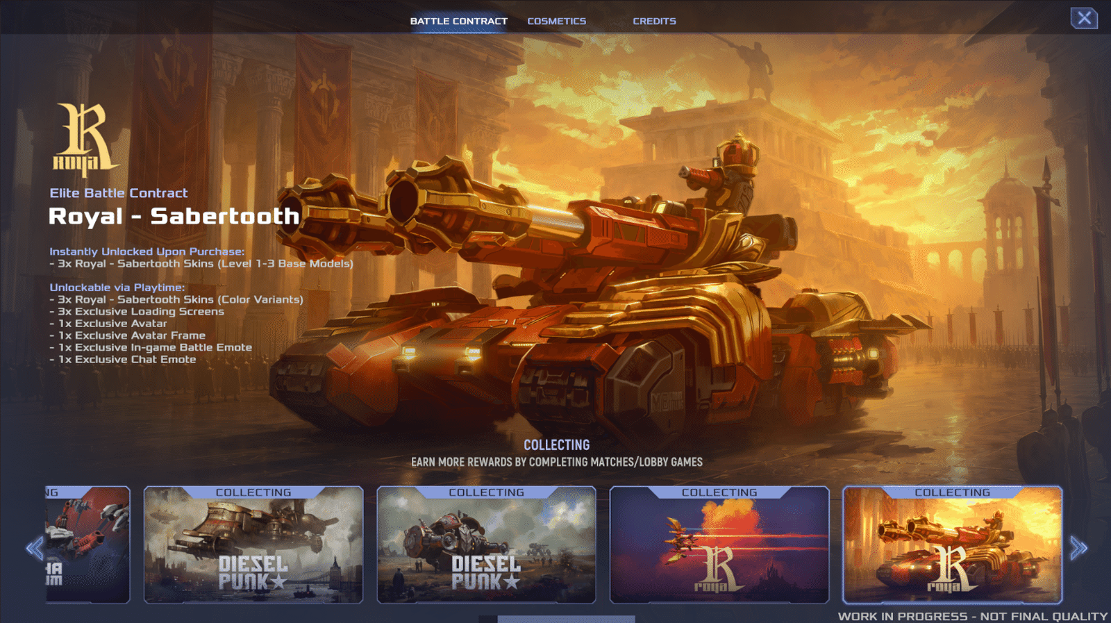Screen dimensions: 1111x623
Task: Show next contracts with the right double-chevron arrow
Action: coord(1078,548)
